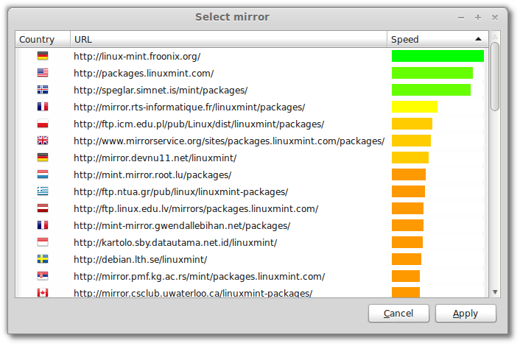Click the vertical scrollbar handle

[x=495, y=77]
